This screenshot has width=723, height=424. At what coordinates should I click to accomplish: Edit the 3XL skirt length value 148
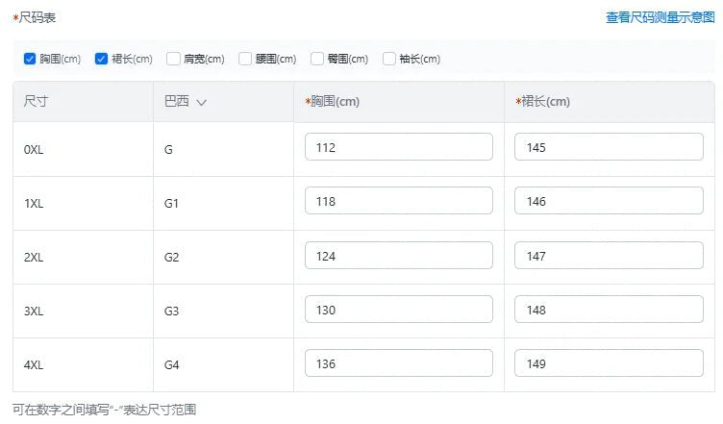coord(610,310)
